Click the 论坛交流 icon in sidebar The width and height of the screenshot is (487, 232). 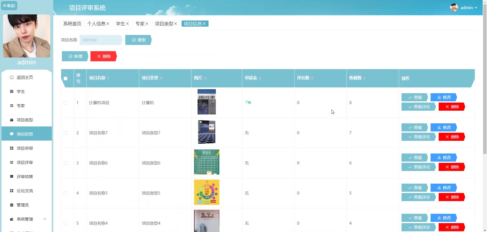[x=12, y=191]
